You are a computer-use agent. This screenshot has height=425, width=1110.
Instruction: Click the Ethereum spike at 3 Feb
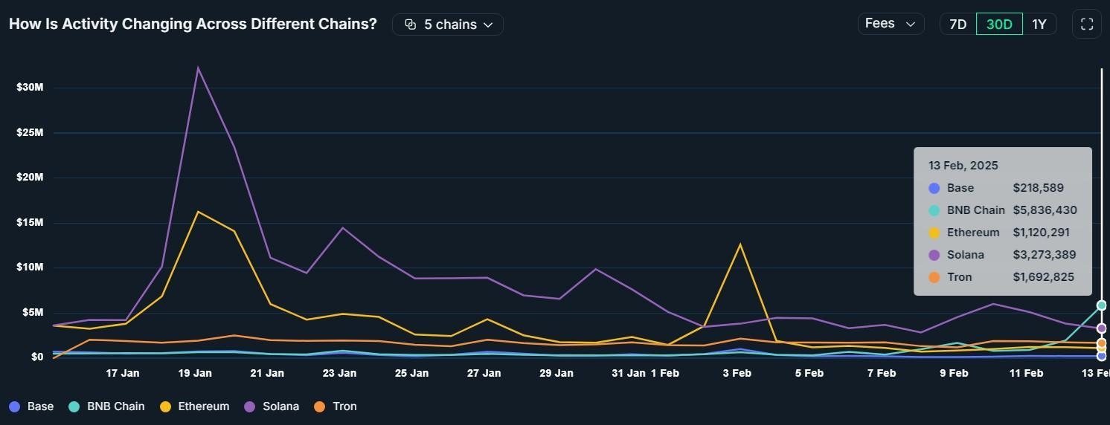[740, 244]
